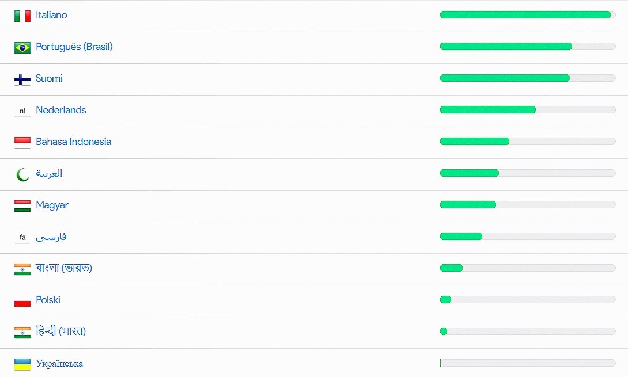628x377 pixels.
Task: Select the Bahasa Indonesia link
Action: pos(74,142)
